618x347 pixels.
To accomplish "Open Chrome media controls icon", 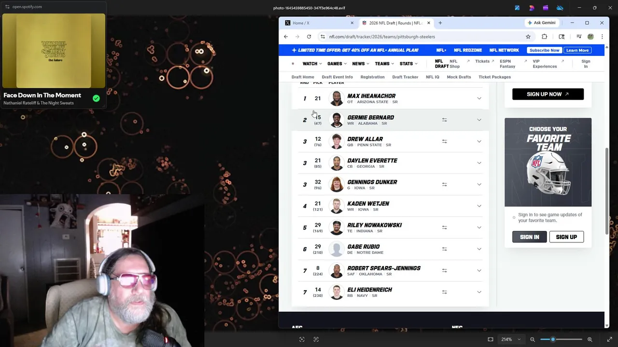I will click(579, 37).
